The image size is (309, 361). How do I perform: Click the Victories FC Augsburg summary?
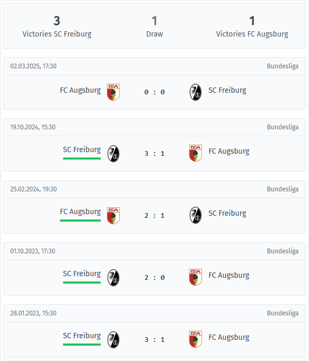pos(252,27)
